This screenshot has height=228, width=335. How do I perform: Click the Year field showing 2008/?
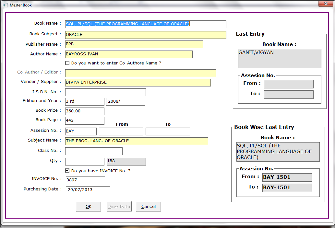pyautogui.click(x=125, y=102)
